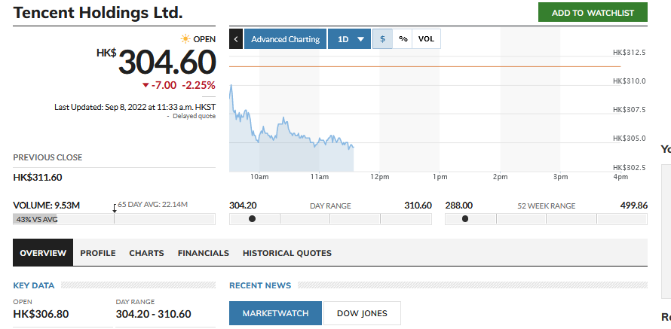Image resolution: width=671 pixels, height=329 pixels.
Task: Click the VOLUME: 9.53M label
Action: [46, 206]
